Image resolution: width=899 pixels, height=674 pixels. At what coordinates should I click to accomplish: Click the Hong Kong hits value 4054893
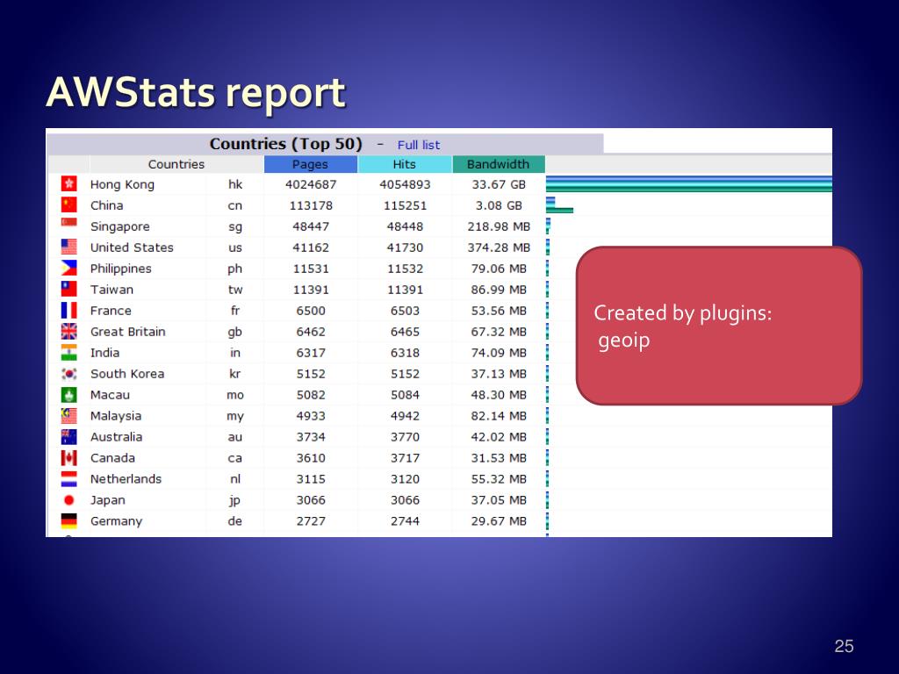click(x=405, y=184)
